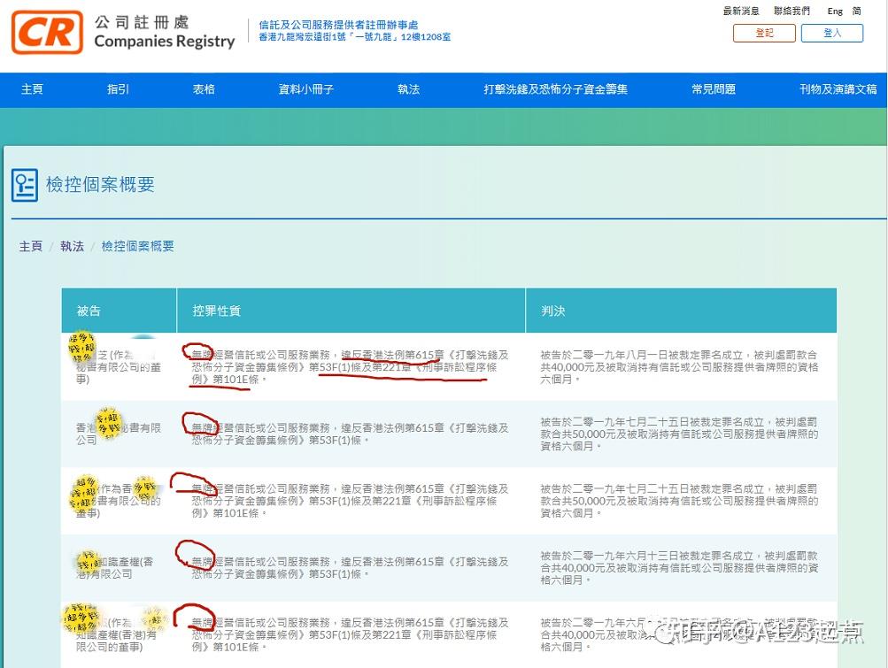The height and width of the screenshot is (668, 888).
Task: Switch to the 表格 section
Action: [203, 89]
